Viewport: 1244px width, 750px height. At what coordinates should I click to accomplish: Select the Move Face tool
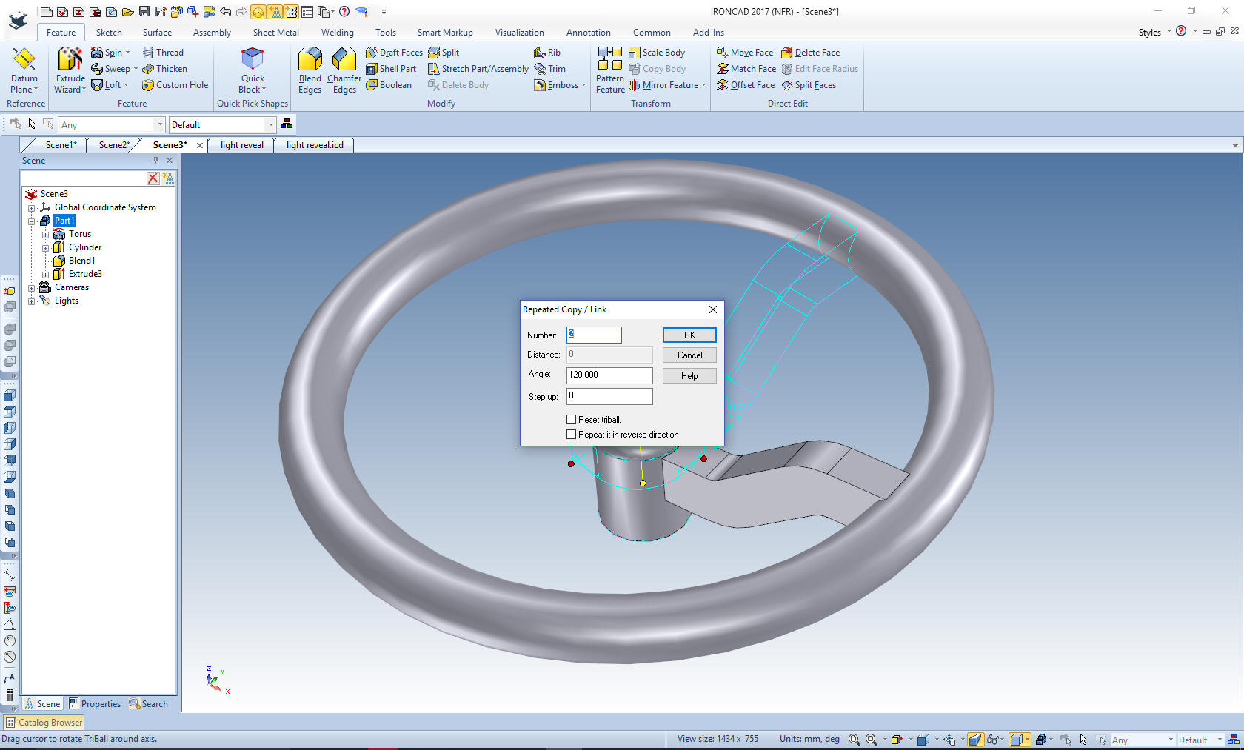tap(745, 53)
